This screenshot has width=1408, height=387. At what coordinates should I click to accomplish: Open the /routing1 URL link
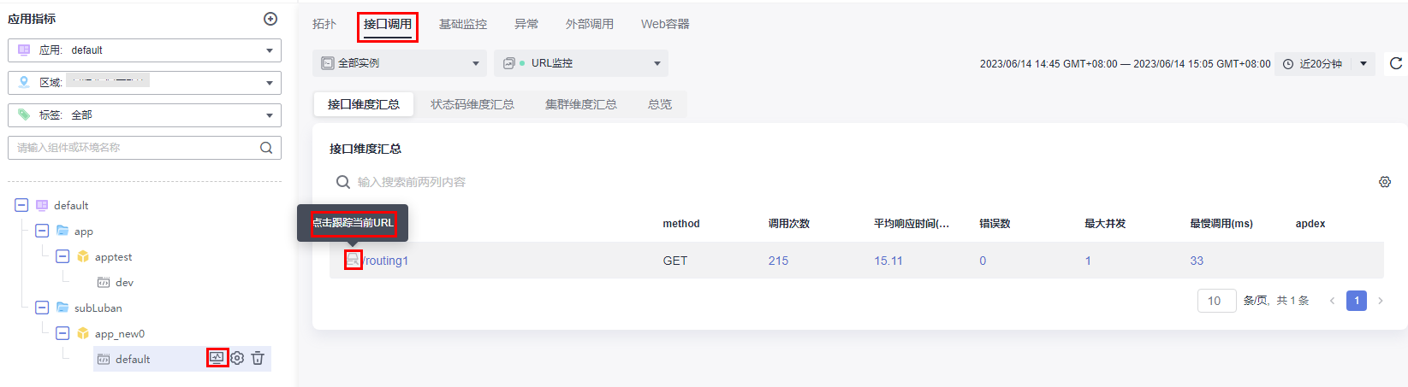[x=385, y=261]
